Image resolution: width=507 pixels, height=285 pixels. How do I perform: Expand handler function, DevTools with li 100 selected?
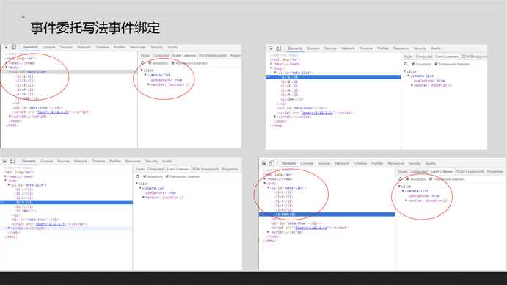tap(406, 201)
